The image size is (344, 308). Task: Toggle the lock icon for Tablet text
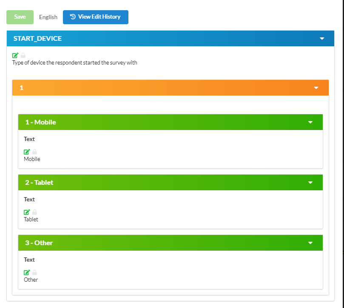point(34,212)
